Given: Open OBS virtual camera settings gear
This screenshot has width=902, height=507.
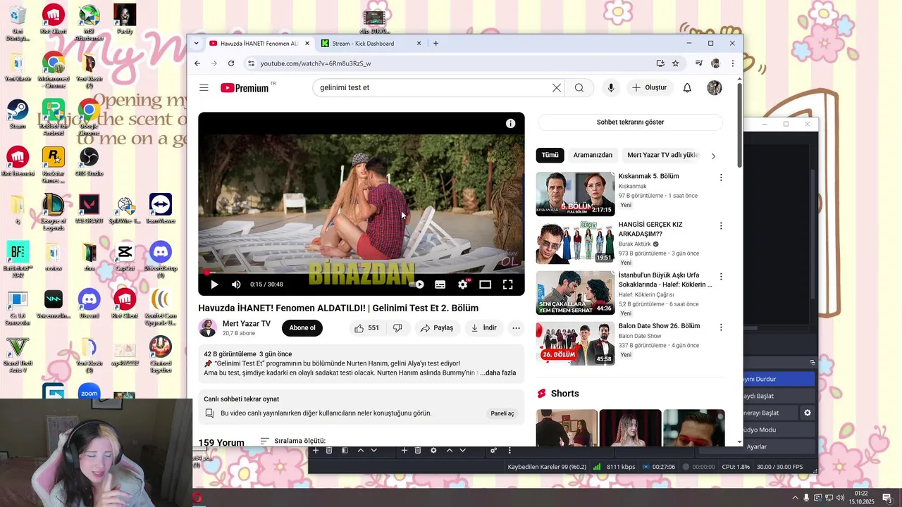Looking at the screenshot, I should click(x=808, y=413).
